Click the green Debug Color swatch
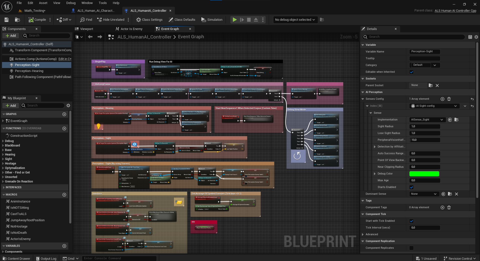480x261 pixels. (x=424, y=174)
